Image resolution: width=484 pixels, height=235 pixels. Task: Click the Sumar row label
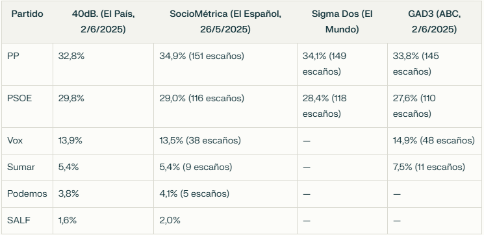[x=21, y=167]
